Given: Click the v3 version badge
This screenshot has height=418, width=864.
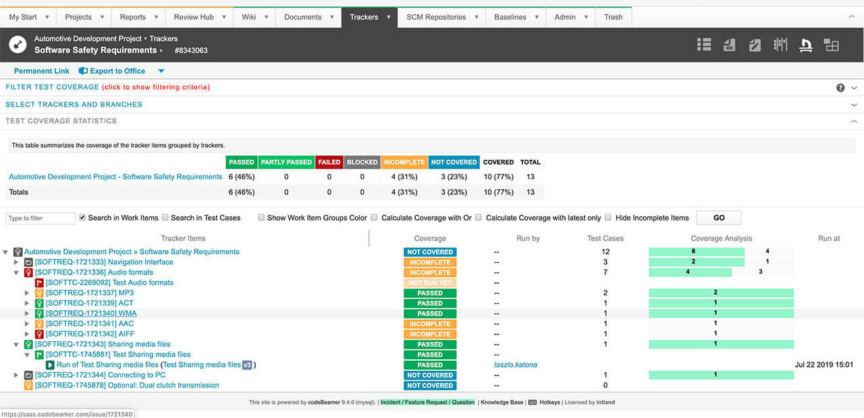Looking at the screenshot, I should pos(247,365).
